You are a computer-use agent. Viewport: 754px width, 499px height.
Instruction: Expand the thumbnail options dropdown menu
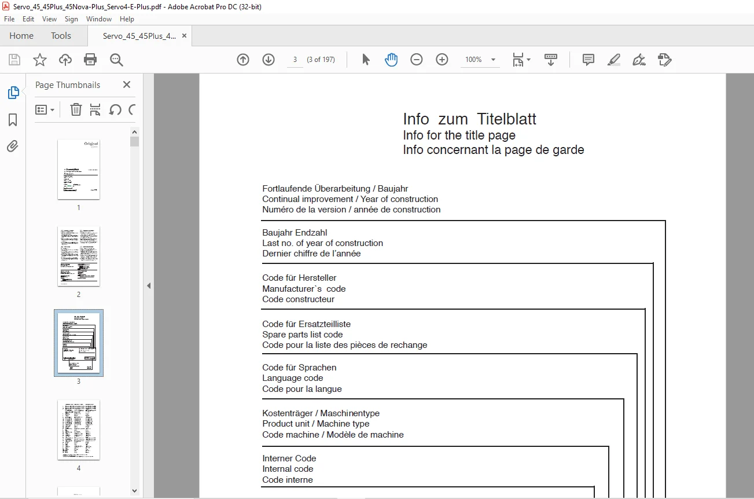45,109
